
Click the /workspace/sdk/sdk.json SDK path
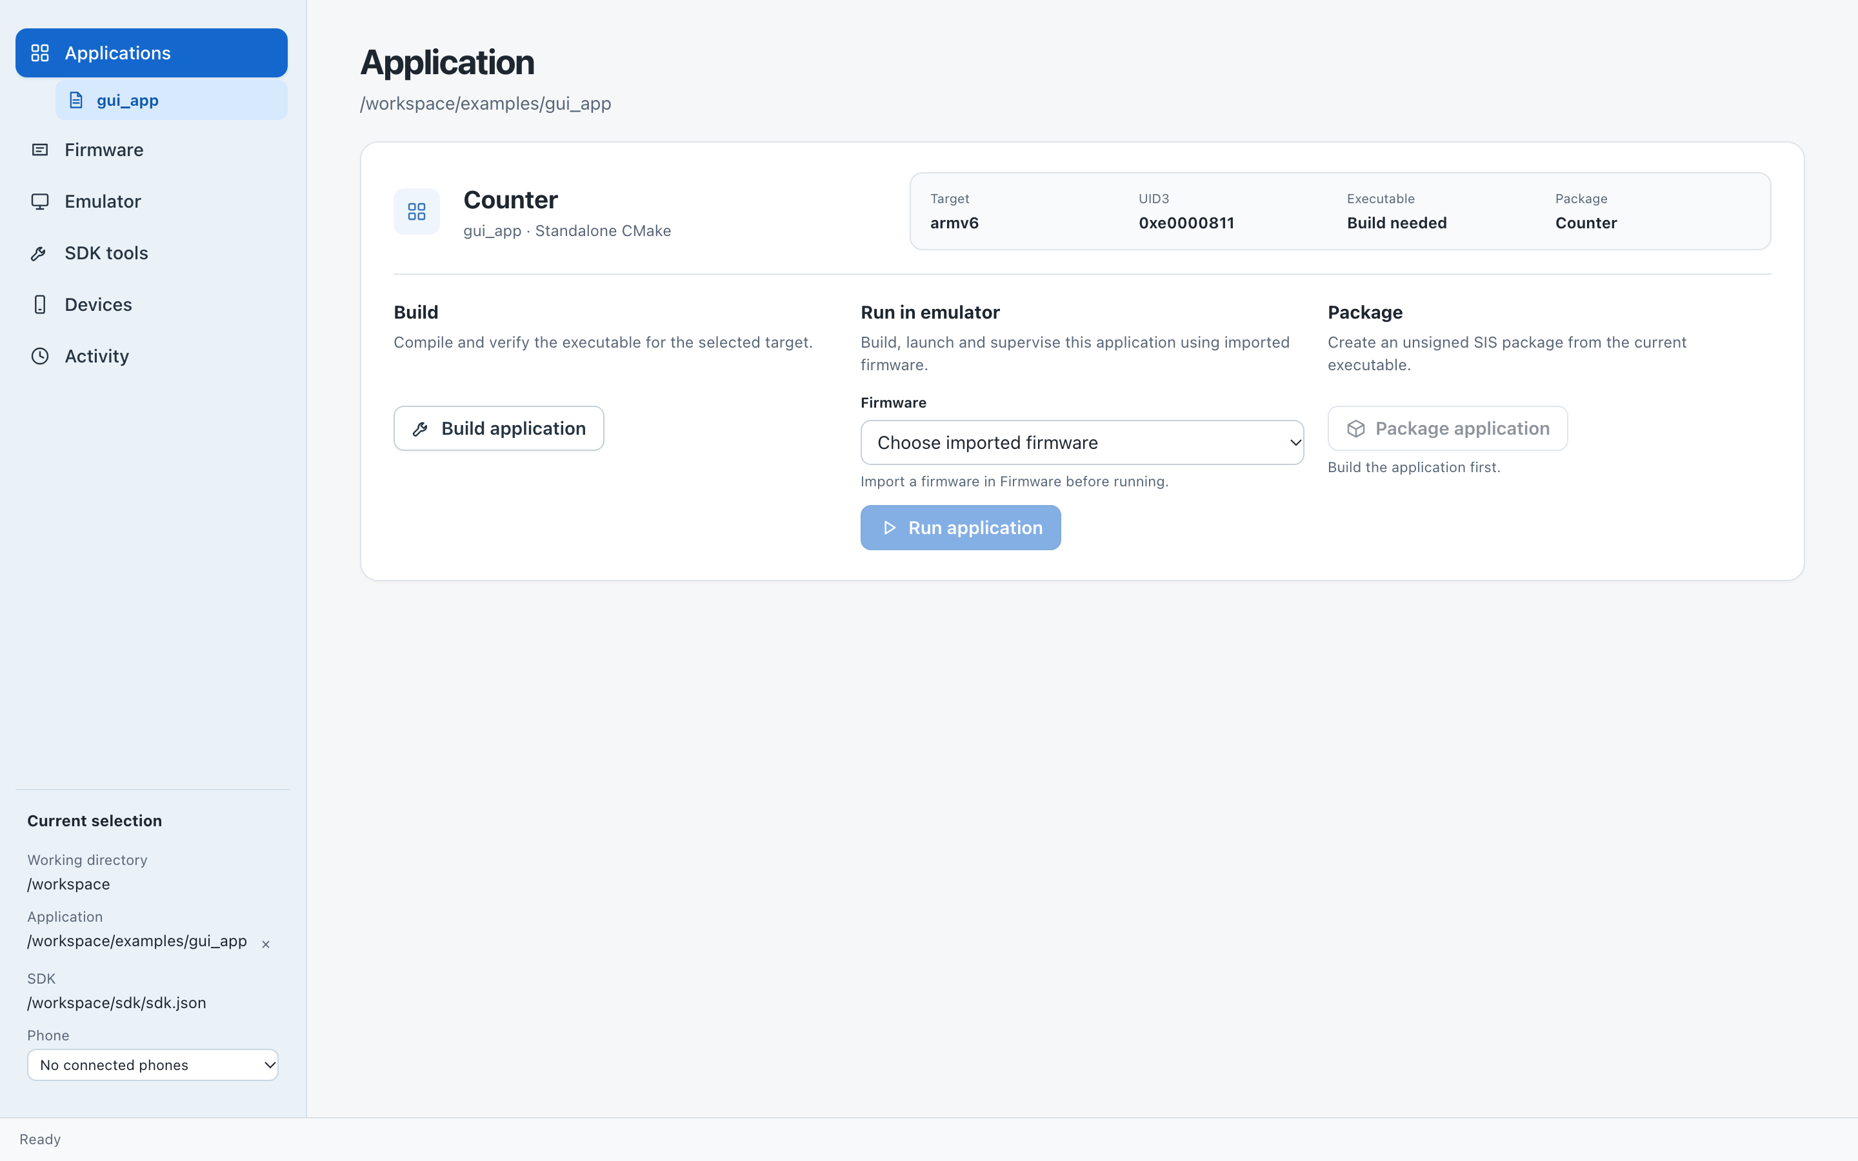tap(117, 1003)
